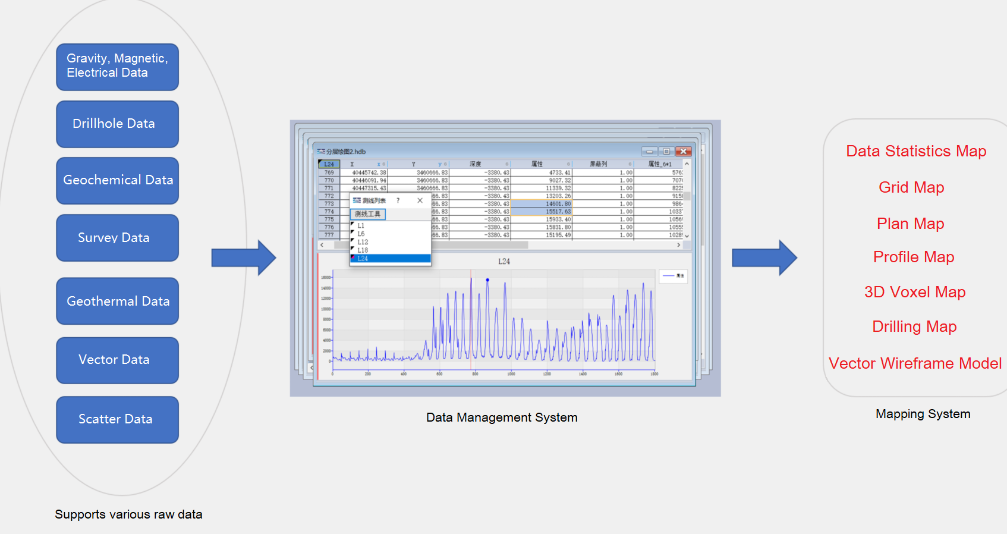Click the 属性_6*1 column header
Image resolution: width=1007 pixels, height=534 pixels.
click(659, 164)
